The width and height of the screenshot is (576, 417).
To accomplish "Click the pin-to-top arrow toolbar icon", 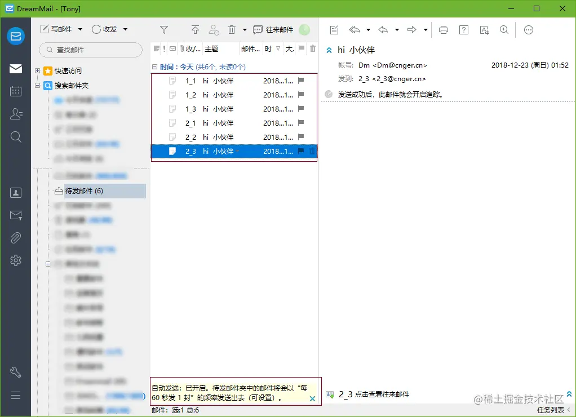I will coord(195,29).
